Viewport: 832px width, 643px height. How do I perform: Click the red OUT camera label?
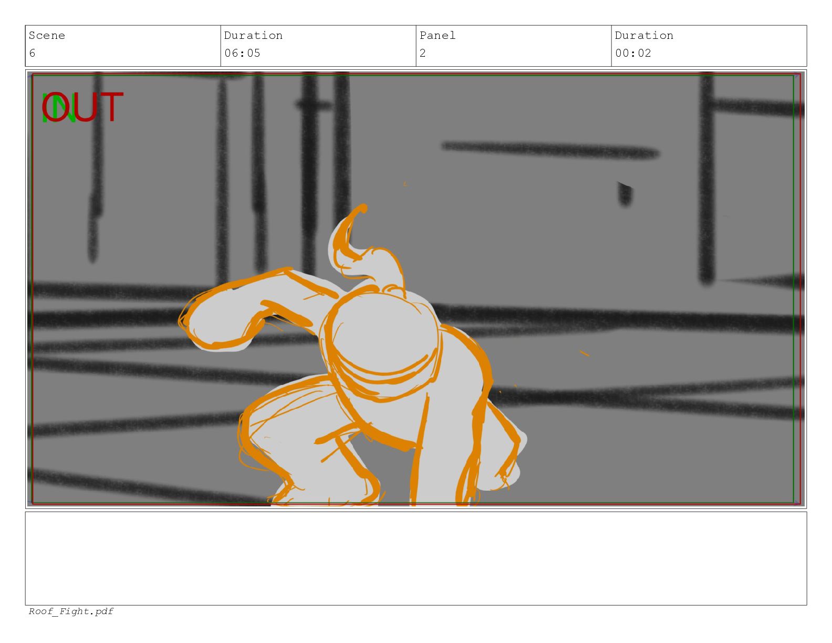click(82, 107)
